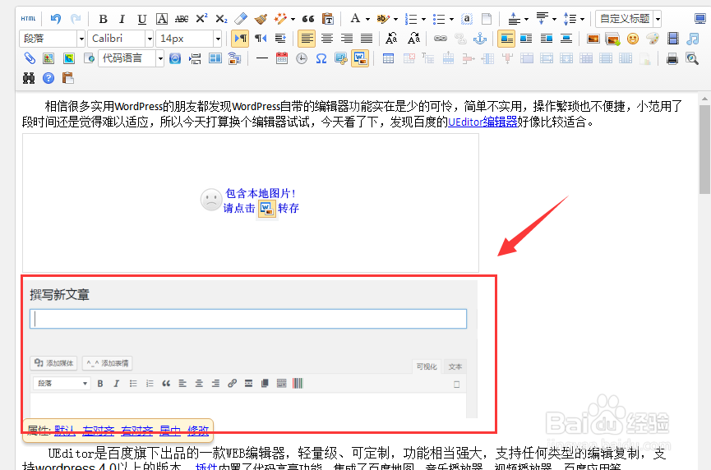
Task: Toggle underline formatting
Action: (x=142, y=19)
